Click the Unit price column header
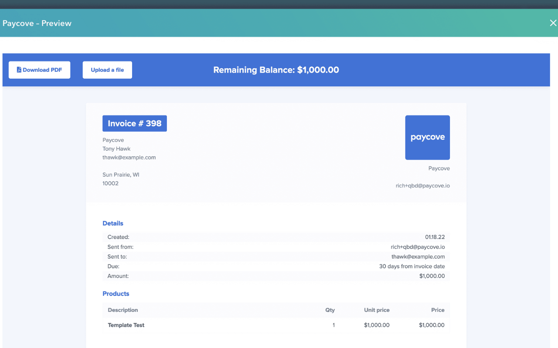Image resolution: width=558 pixels, height=348 pixels. (377, 310)
